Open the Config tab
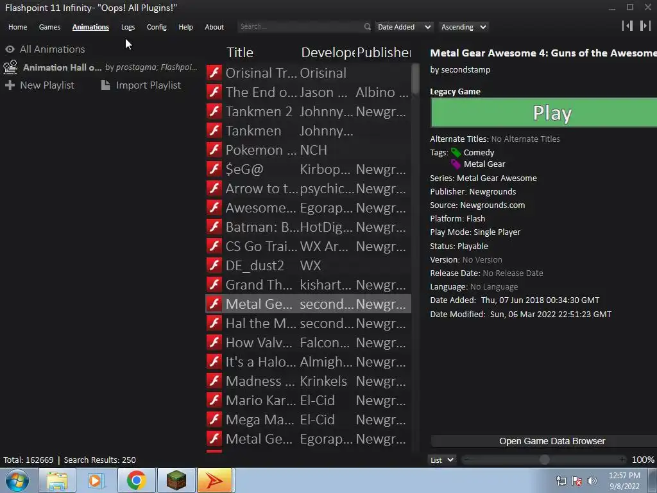Viewport: 657px width, 493px height. (x=157, y=27)
